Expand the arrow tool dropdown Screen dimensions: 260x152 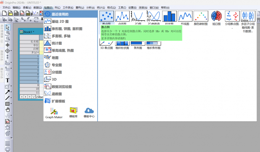pos(11,92)
